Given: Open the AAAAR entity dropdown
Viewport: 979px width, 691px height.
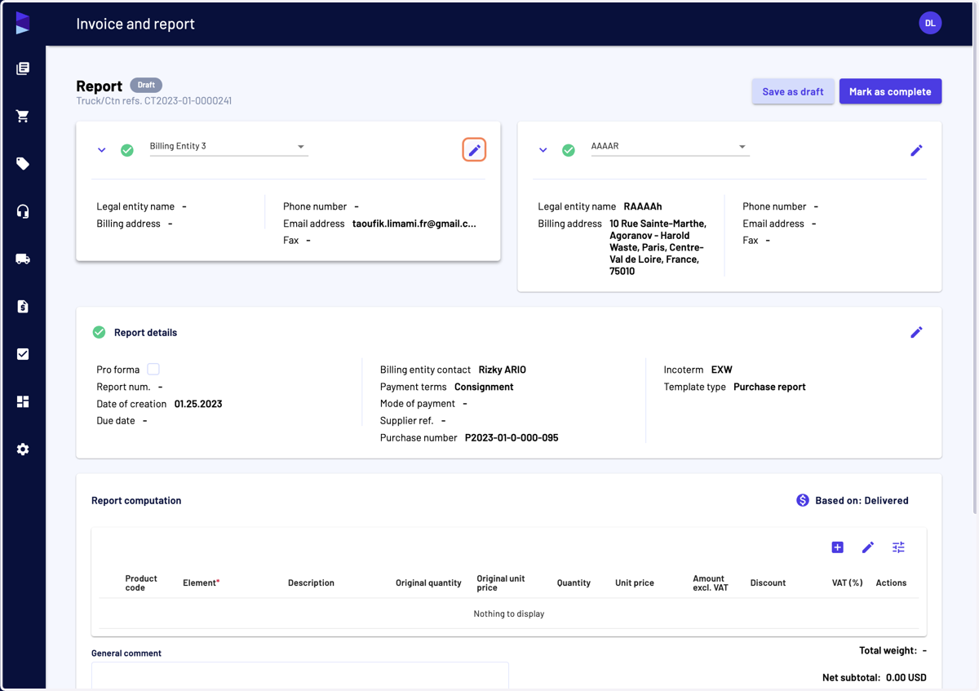Looking at the screenshot, I should click(x=670, y=146).
